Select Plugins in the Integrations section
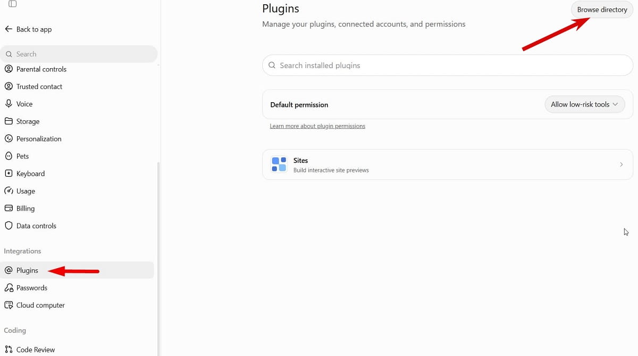This screenshot has height=356, width=638. [x=78, y=270]
